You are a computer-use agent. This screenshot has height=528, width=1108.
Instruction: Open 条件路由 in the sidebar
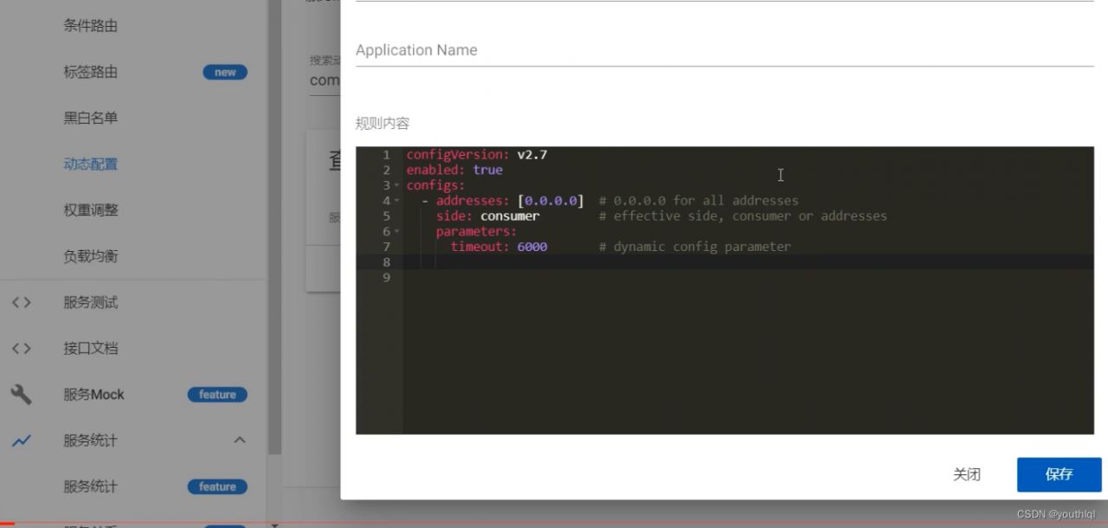pos(90,26)
